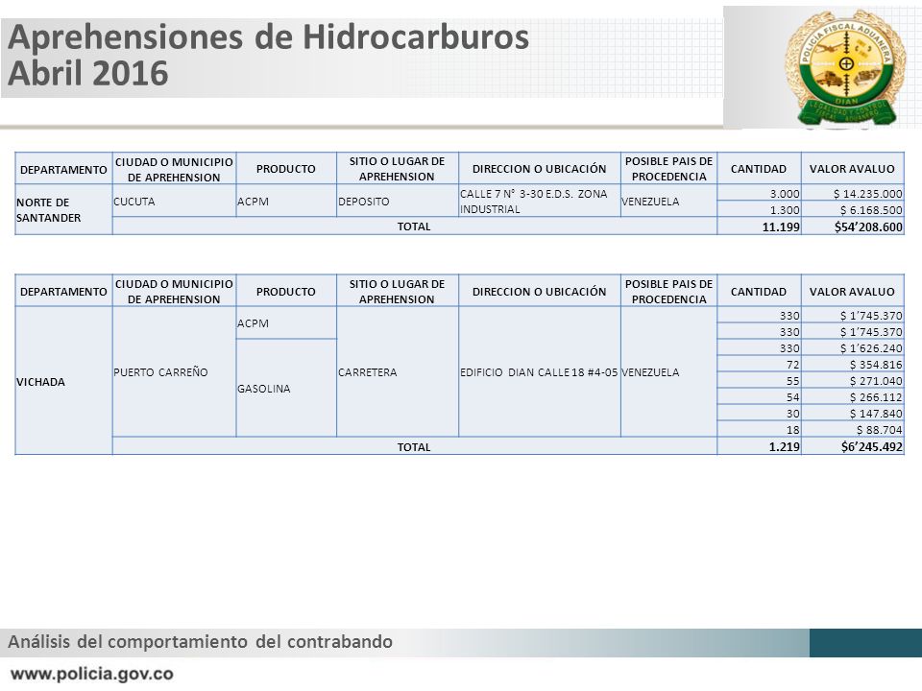Select the 330 quantity beside $ 1'626.240
Viewport: 922px width, 691px height.
pos(789,347)
